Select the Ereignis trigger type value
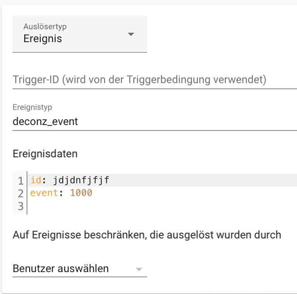This screenshot has width=297, height=294. coord(43,39)
